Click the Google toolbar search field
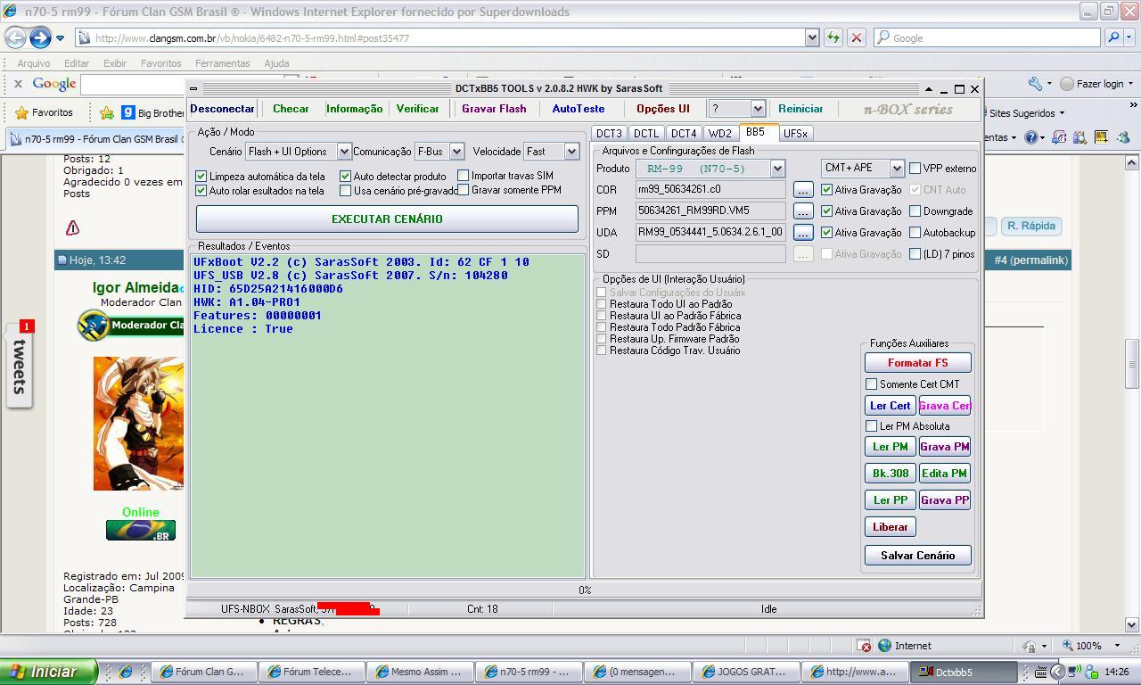This screenshot has height=685, width=1141. pyautogui.click(x=135, y=84)
